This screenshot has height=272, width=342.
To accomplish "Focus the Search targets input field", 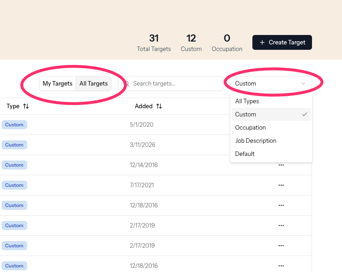I will [171, 84].
